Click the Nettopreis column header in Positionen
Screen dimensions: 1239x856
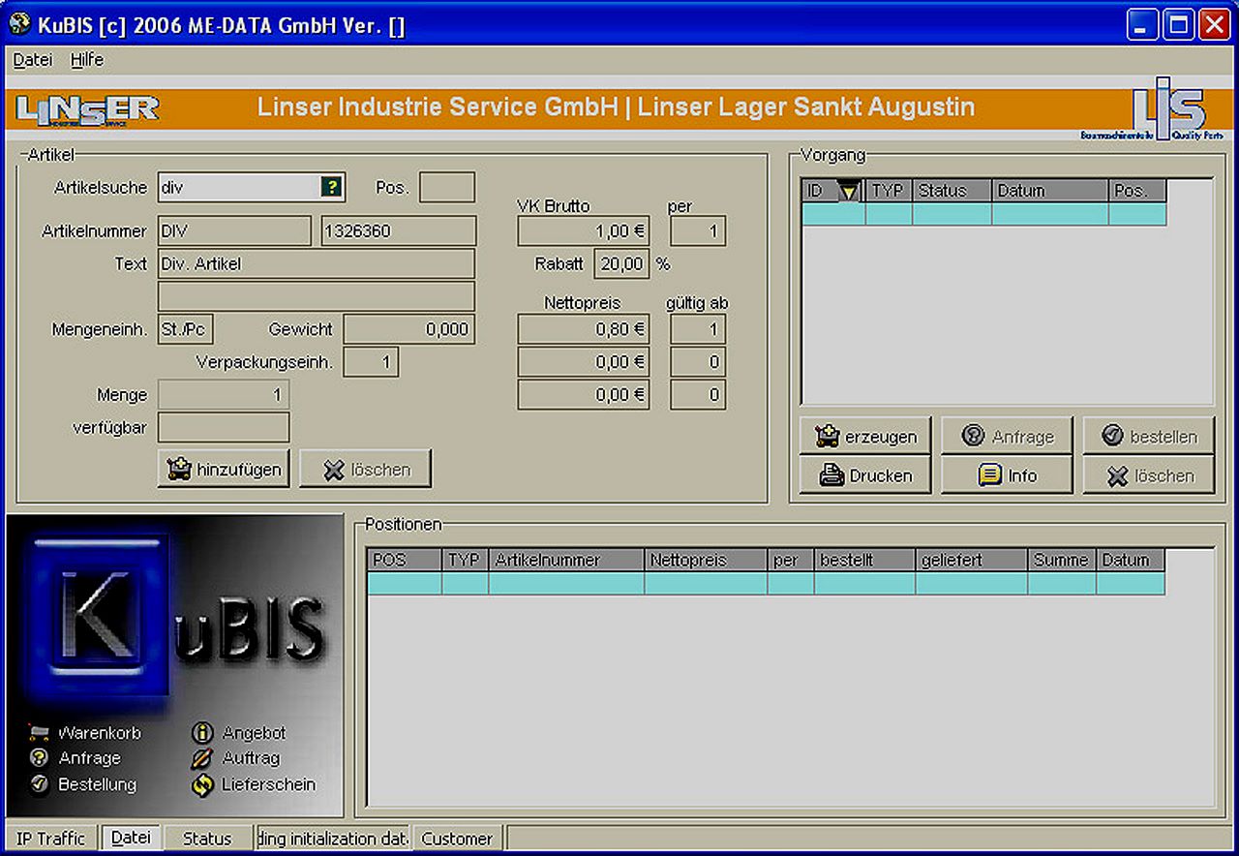(x=707, y=560)
